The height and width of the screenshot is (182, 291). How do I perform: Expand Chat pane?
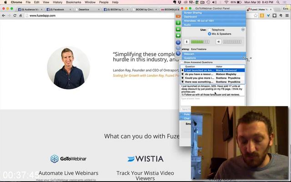coord(185,118)
